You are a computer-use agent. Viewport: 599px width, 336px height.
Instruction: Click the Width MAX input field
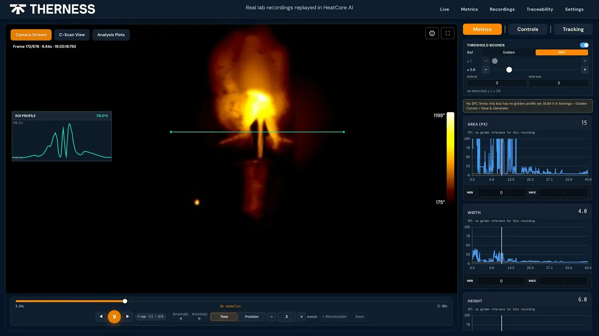point(563,281)
